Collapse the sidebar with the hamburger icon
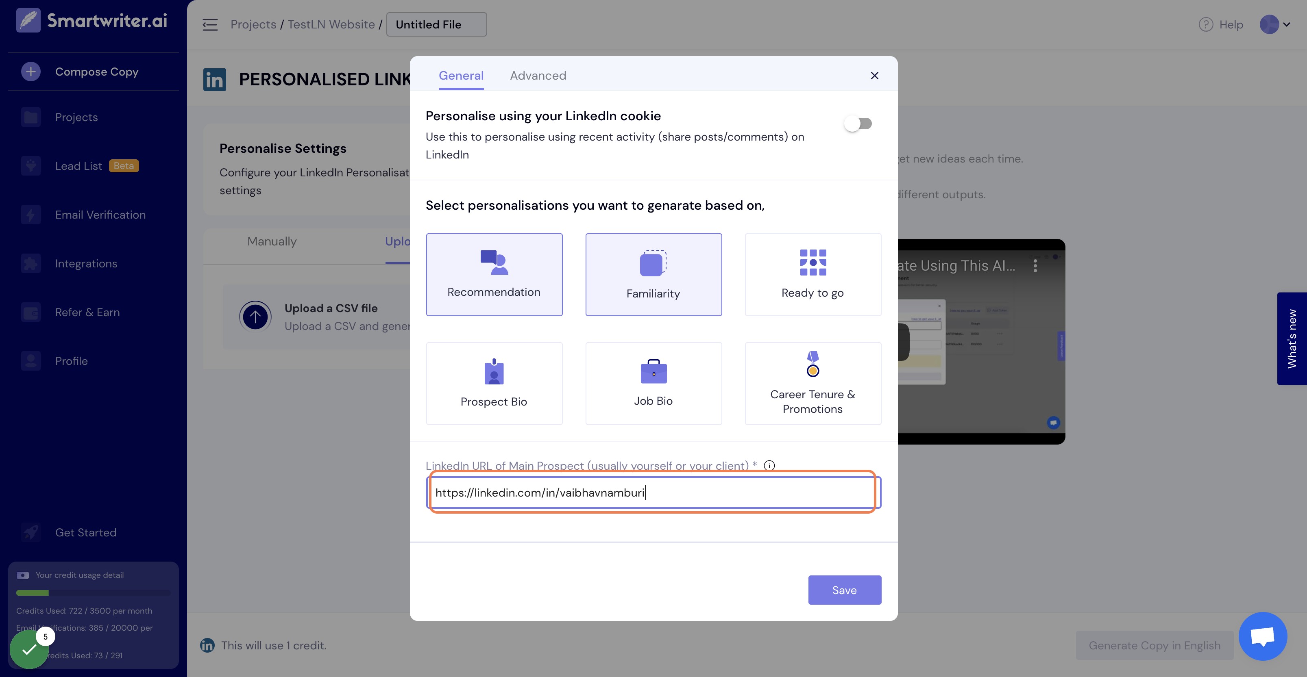1307x677 pixels. (209, 24)
